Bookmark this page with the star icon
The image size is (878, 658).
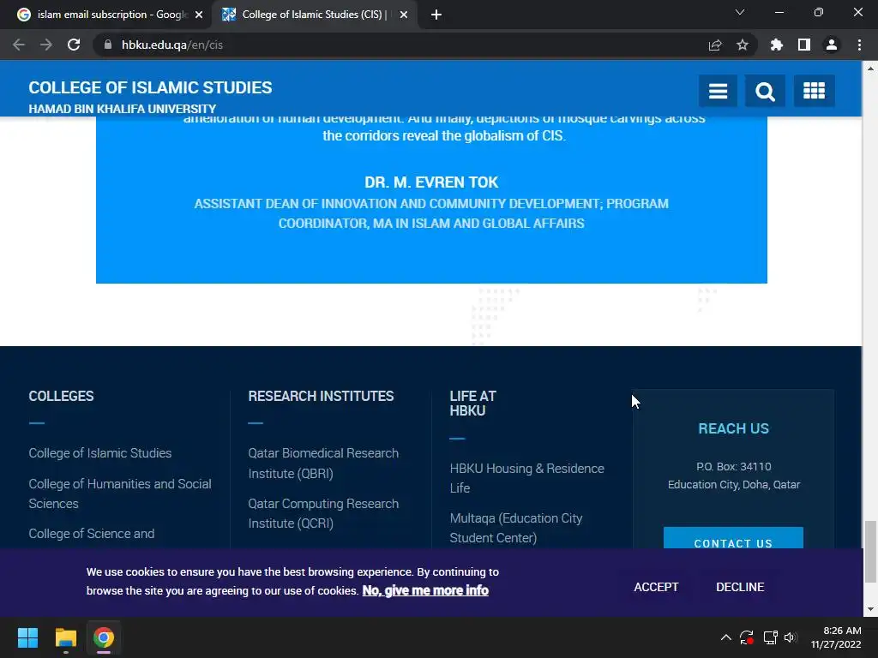click(x=743, y=45)
